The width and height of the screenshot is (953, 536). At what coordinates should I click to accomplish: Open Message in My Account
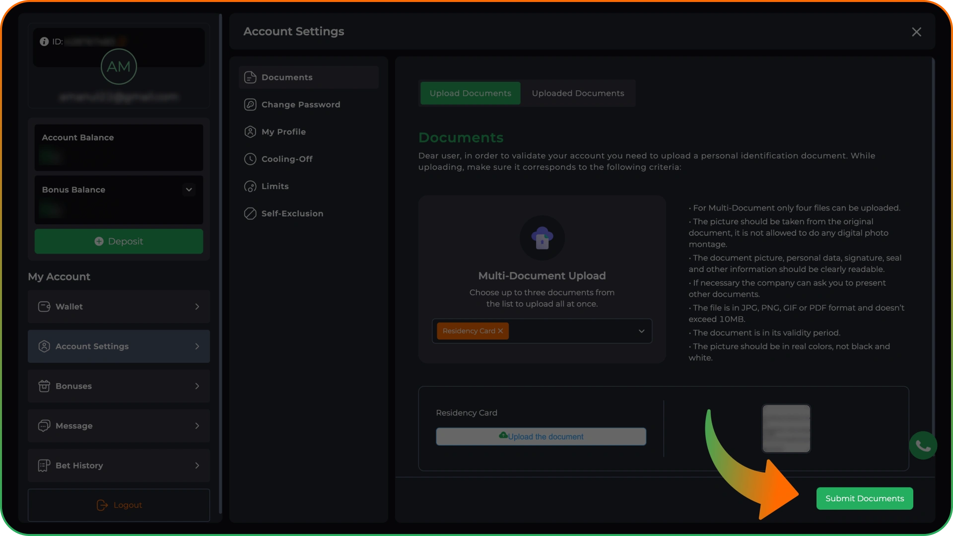click(119, 426)
